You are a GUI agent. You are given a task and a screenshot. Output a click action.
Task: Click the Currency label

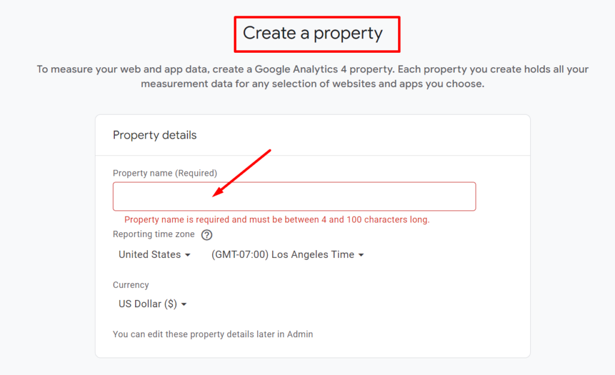pyautogui.click(x=130, y=285)
